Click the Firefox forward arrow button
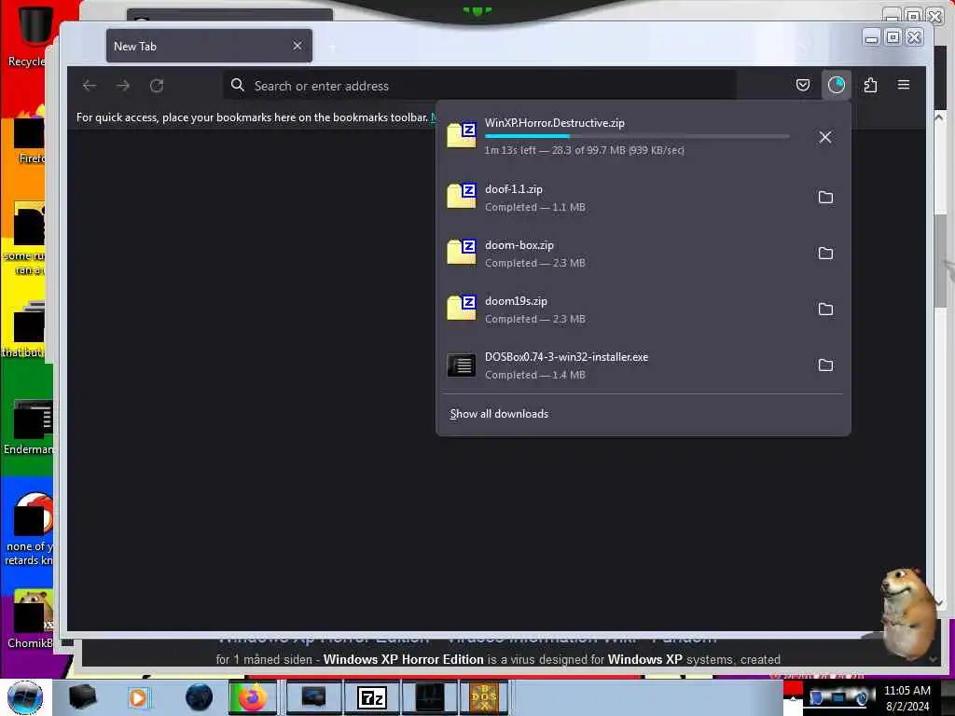The height and width of the screenshot is (716, 955). click(x=123, y=86)
